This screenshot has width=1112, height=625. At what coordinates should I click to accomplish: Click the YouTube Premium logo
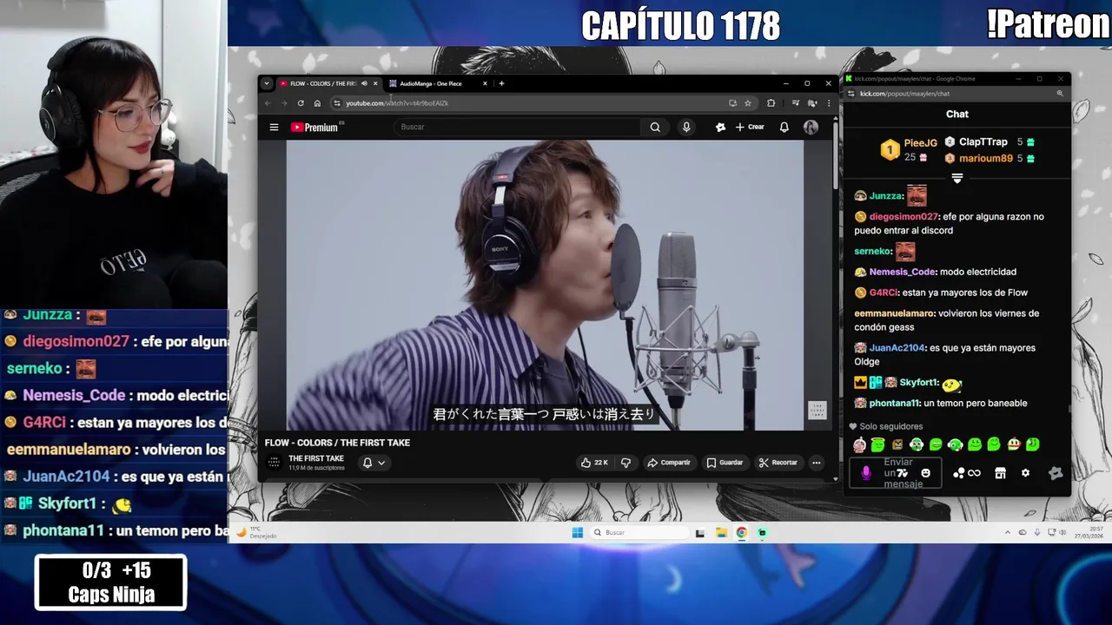[316, 127]
